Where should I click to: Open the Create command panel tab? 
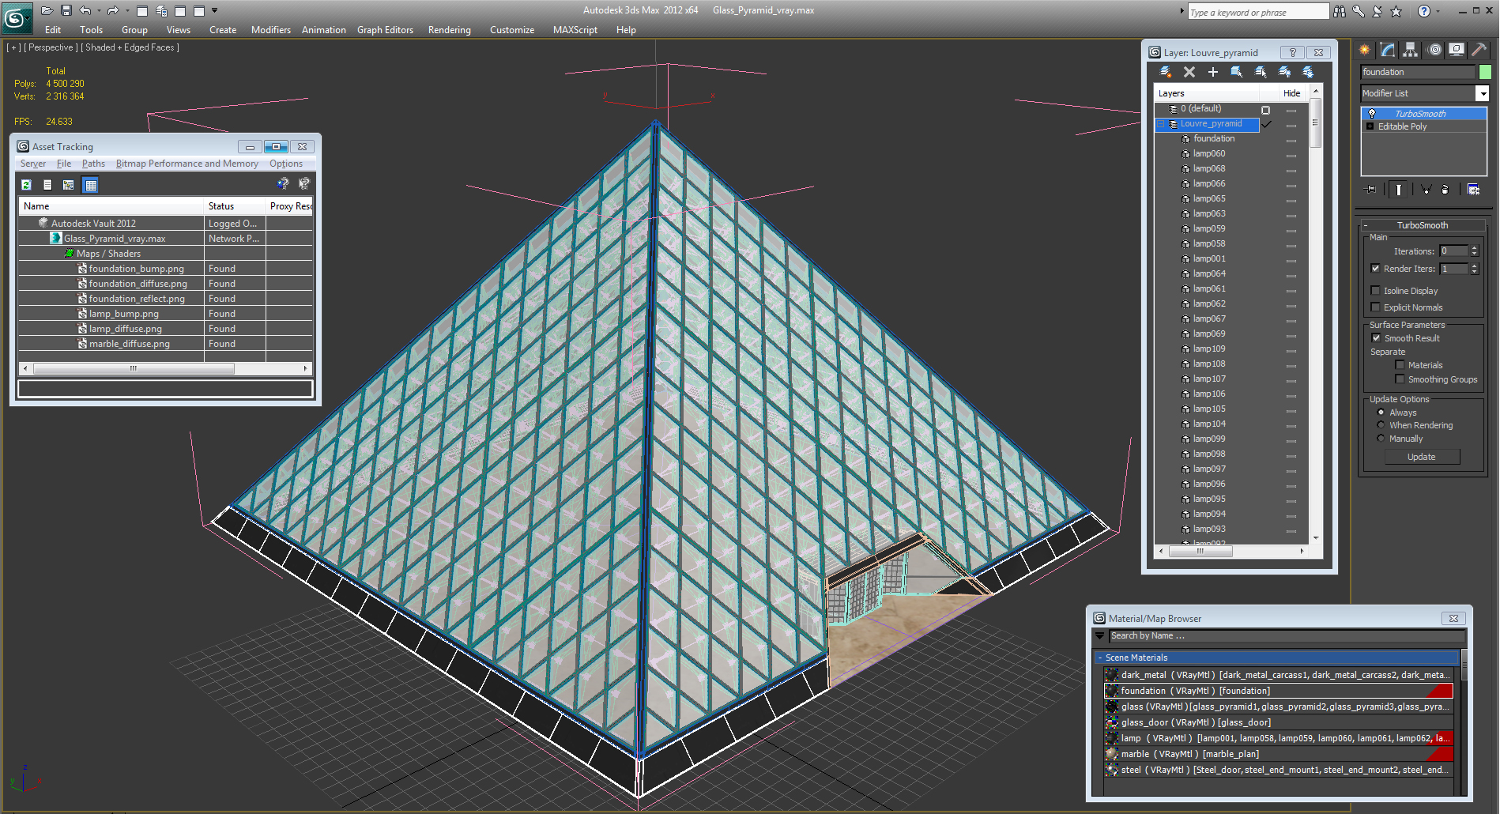click(1365, 50)
